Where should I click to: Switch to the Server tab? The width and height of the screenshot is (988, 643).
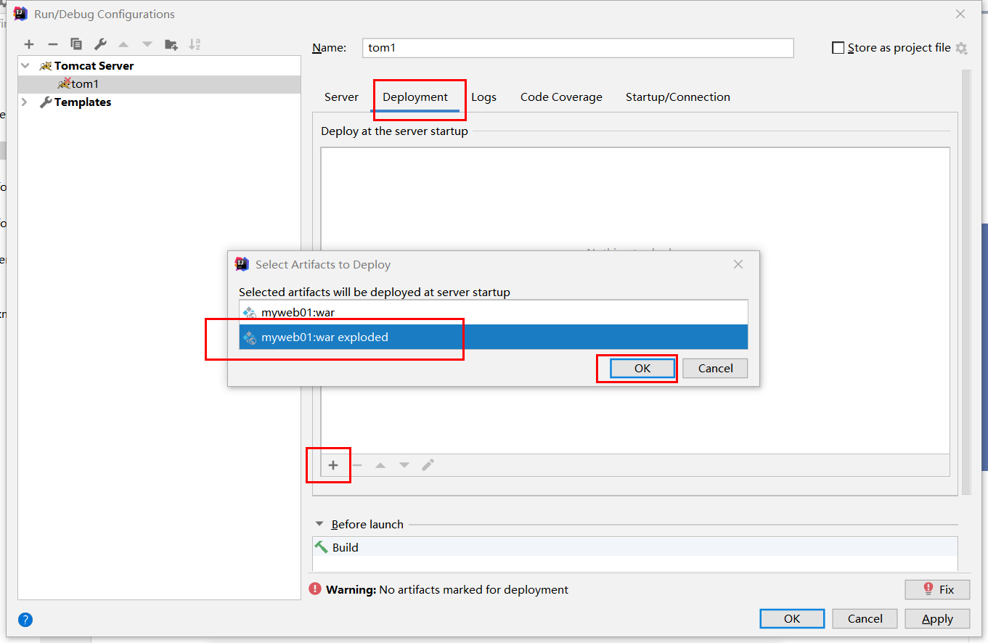341,97
